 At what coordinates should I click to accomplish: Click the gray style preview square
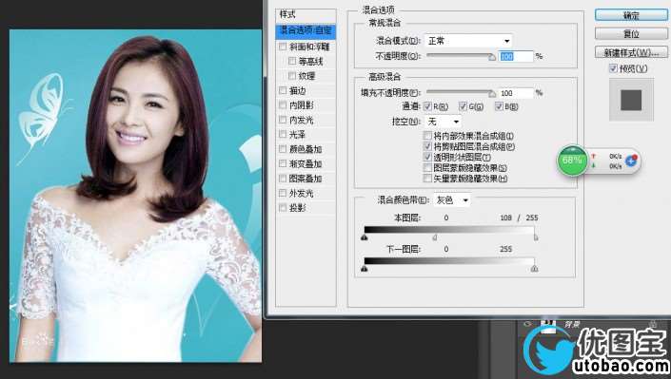(x=631, y=100)
